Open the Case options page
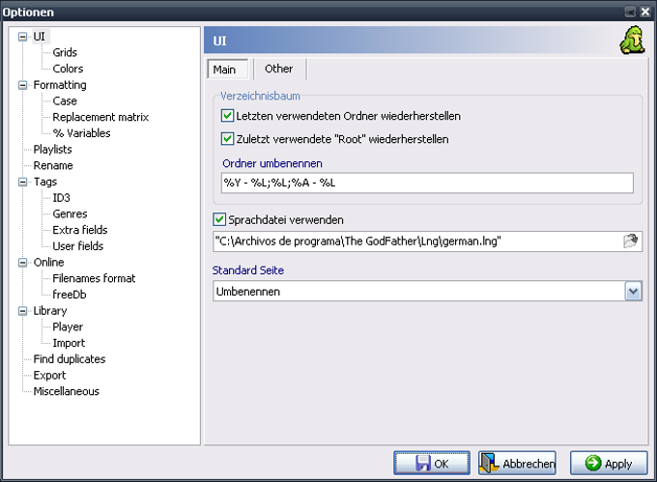Image resolution: width=657 pixels, height=482 pixels. (x=65, y=100)
